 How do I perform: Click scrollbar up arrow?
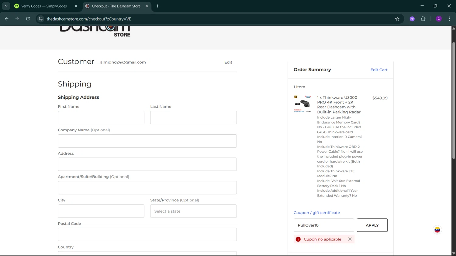click(x=454, y=28)
